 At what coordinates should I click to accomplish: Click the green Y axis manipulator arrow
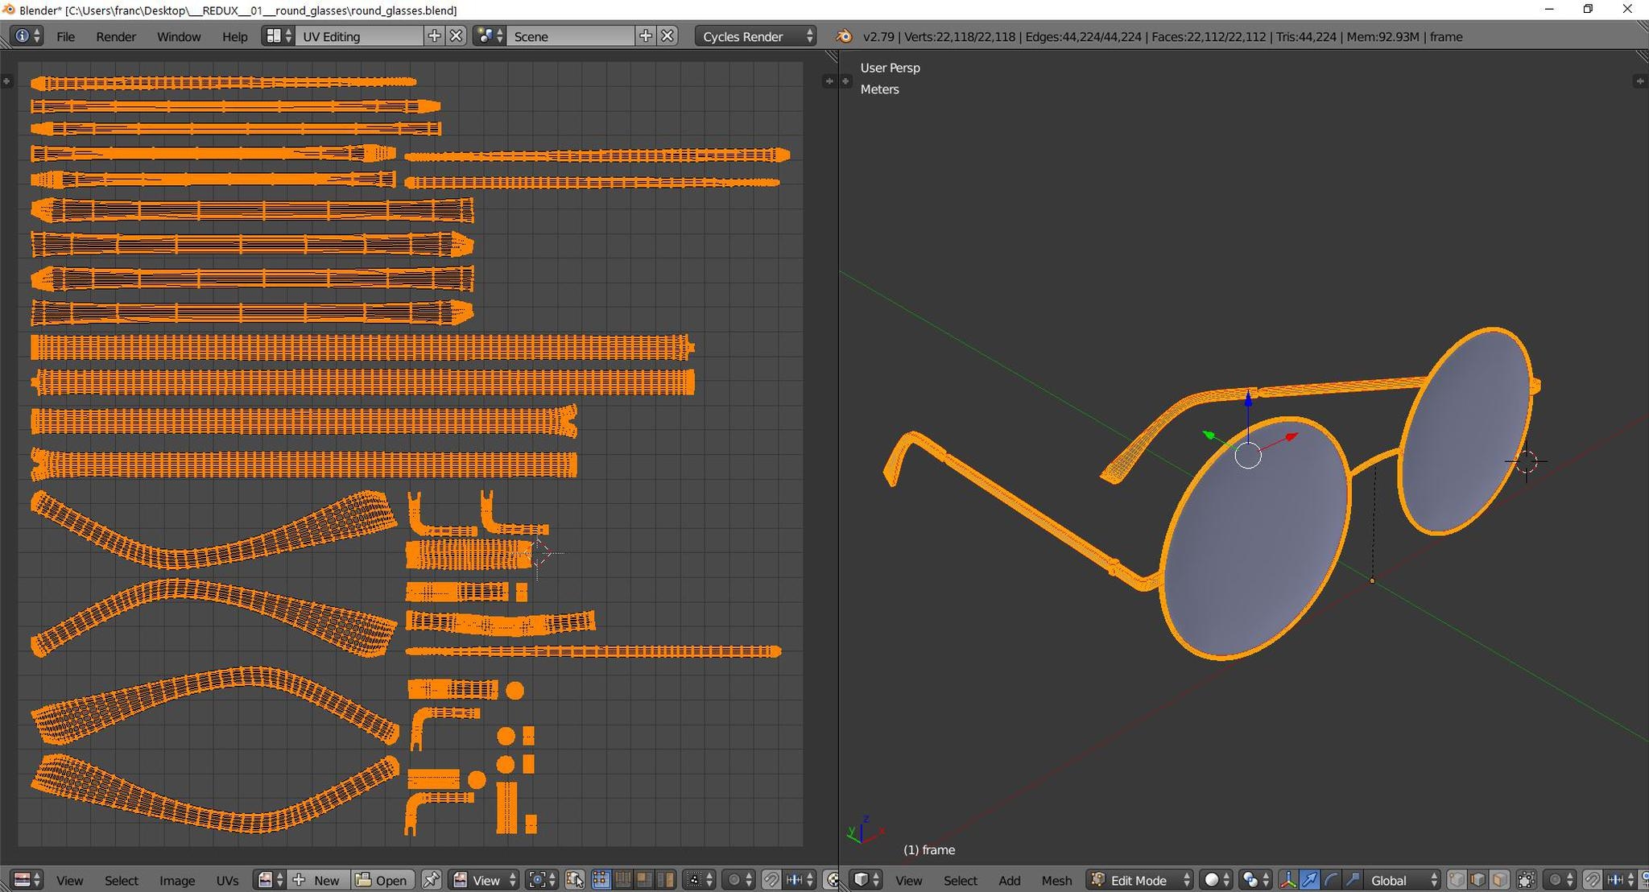coord(1209,435)
